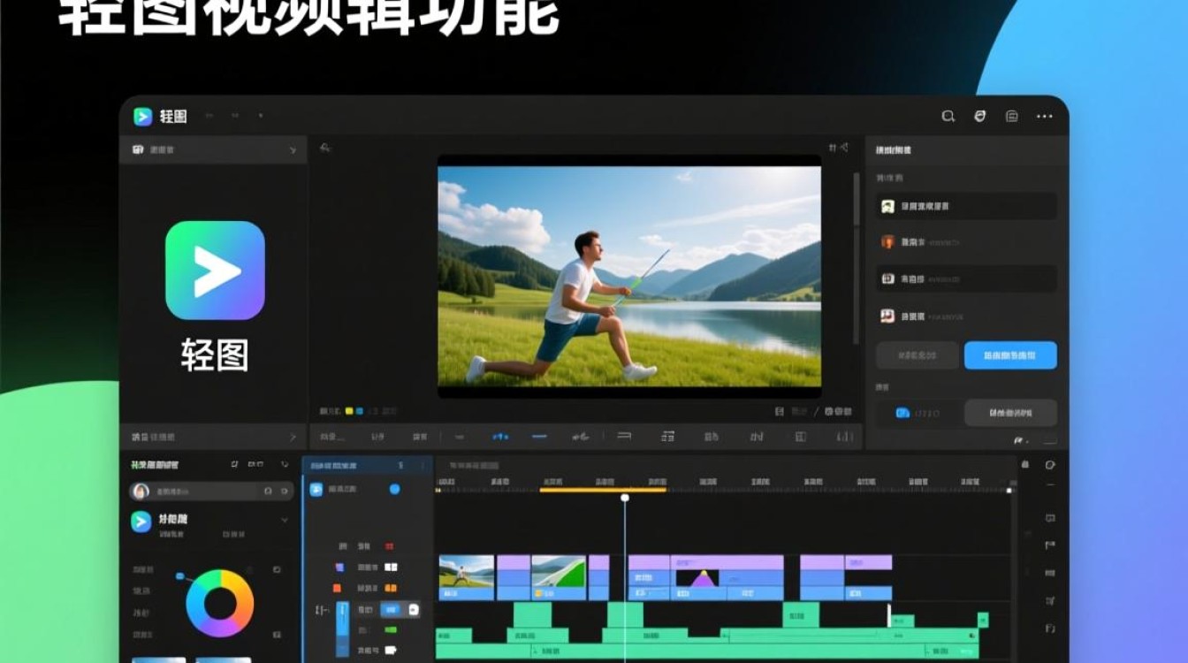Click the search field with the avatar
1188x663 pixels.
coord(211,491)
